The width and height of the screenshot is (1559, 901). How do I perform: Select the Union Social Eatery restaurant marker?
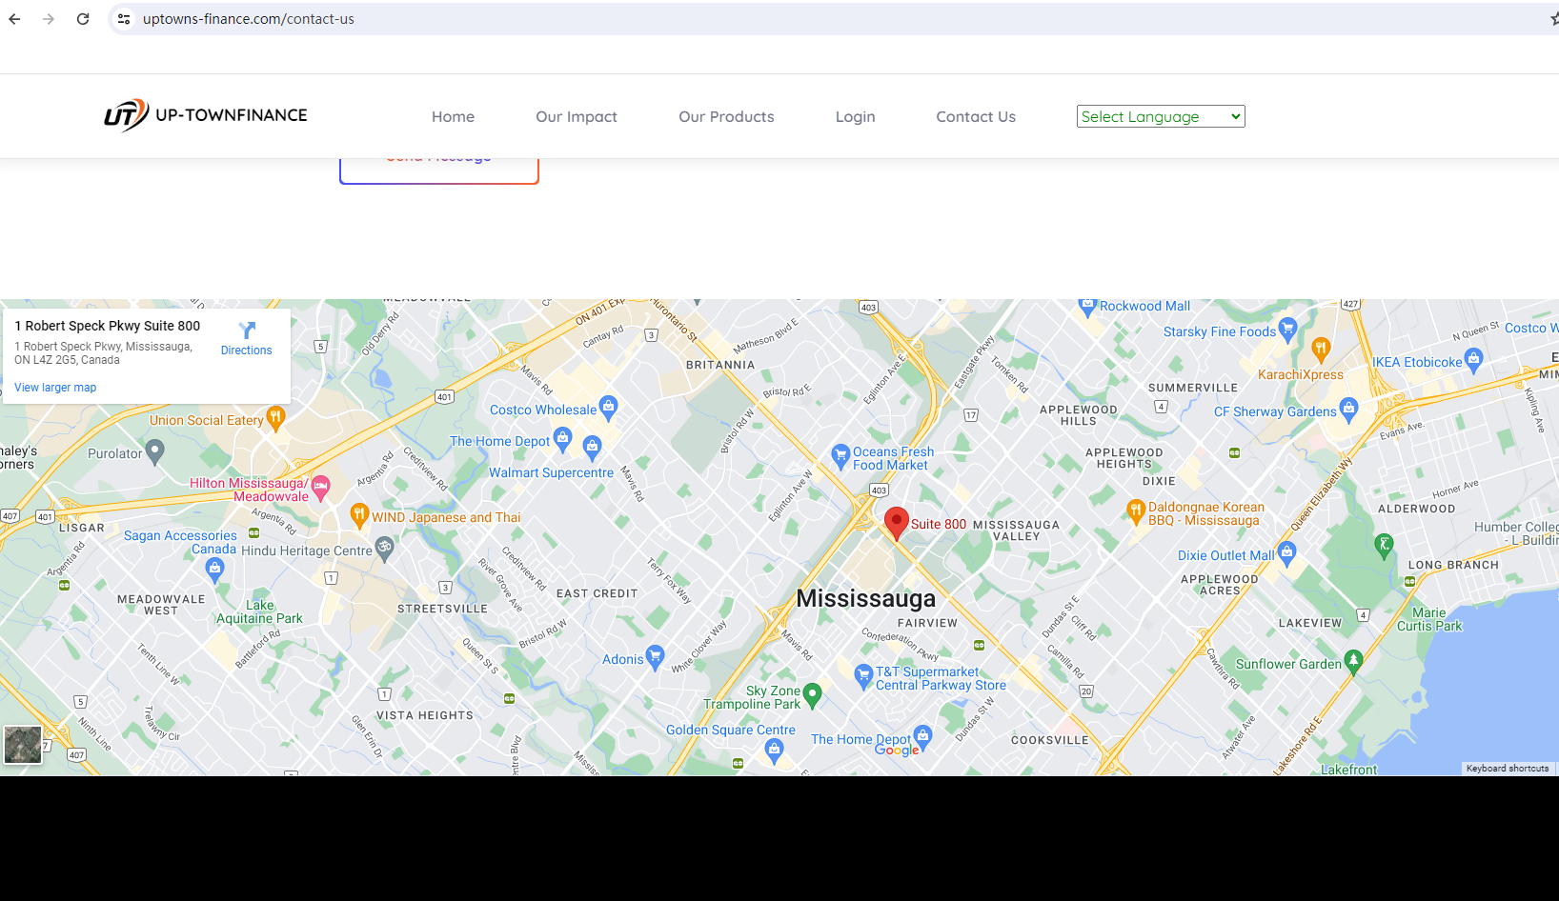coord(275,418)
